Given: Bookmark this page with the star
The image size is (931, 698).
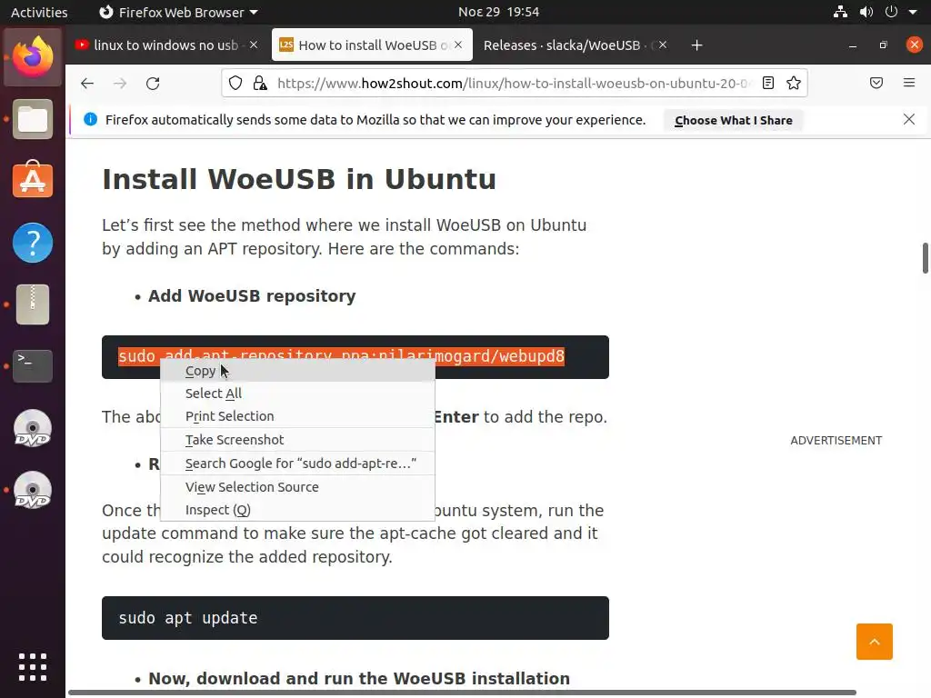Looking at the screenshot, I should pos(793,83).
